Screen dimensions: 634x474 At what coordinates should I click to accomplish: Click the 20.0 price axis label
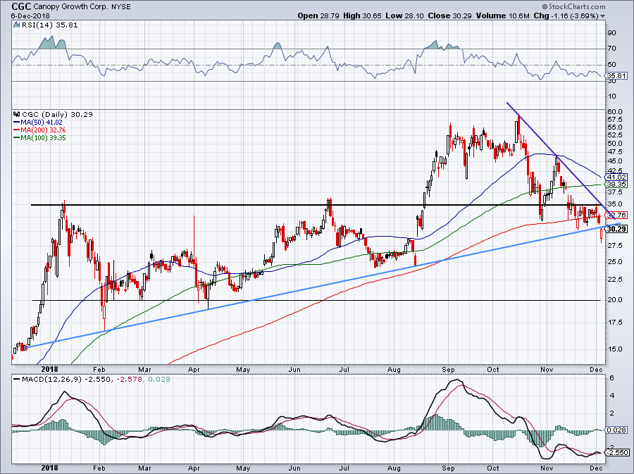point(614,300)
